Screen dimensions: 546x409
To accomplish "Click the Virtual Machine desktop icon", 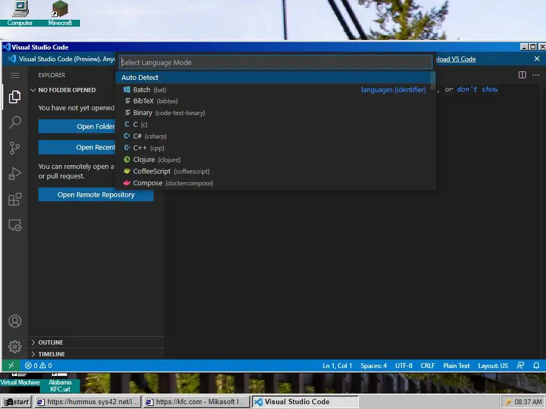I will click(20, 380).
